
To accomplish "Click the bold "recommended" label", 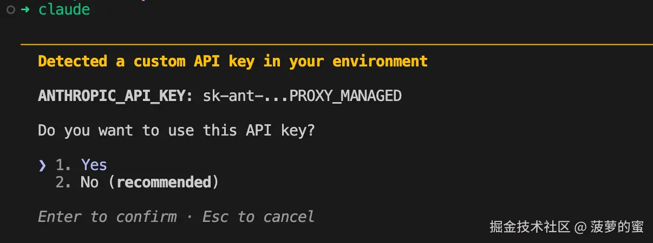I will coord(164,183).
